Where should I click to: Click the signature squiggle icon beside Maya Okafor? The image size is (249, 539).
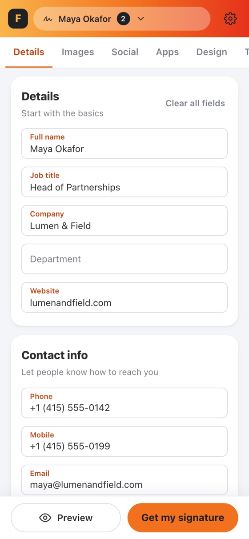click(x=48, y=19)
